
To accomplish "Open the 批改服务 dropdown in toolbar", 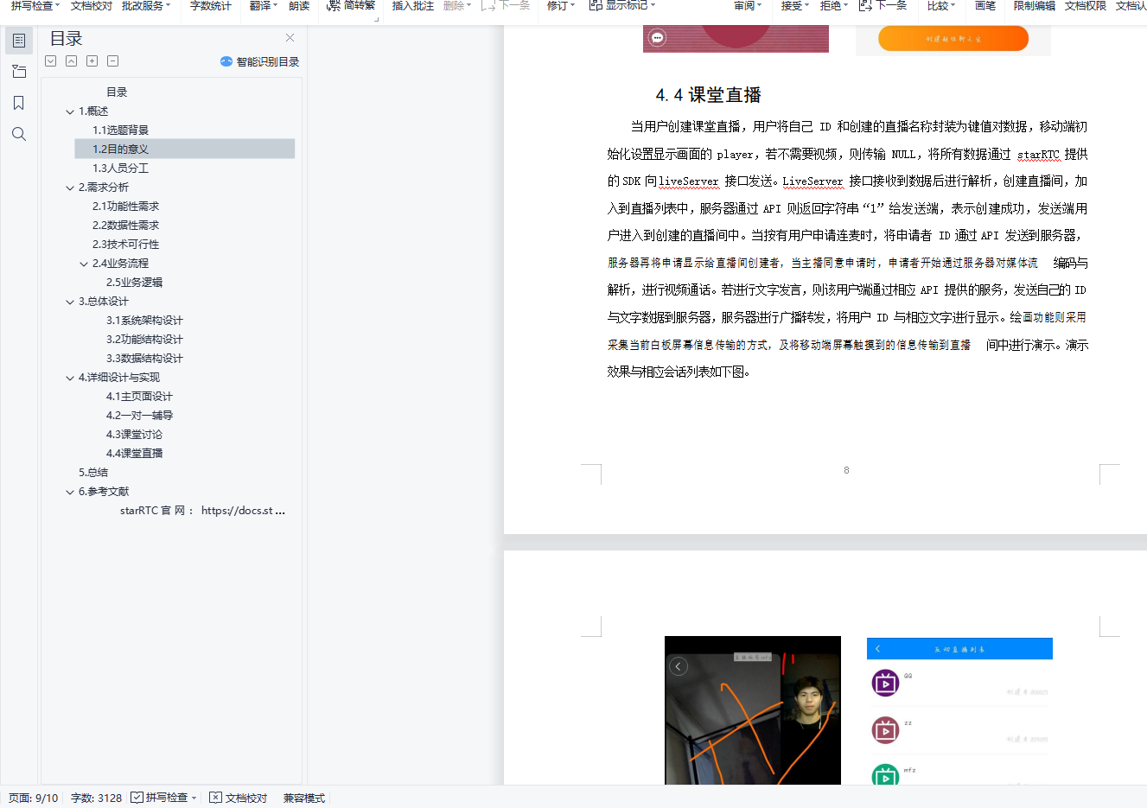I will coord(168,5).
